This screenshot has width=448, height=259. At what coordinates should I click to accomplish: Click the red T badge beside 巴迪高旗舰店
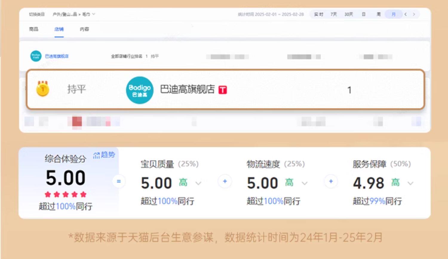tap(223, 90)
